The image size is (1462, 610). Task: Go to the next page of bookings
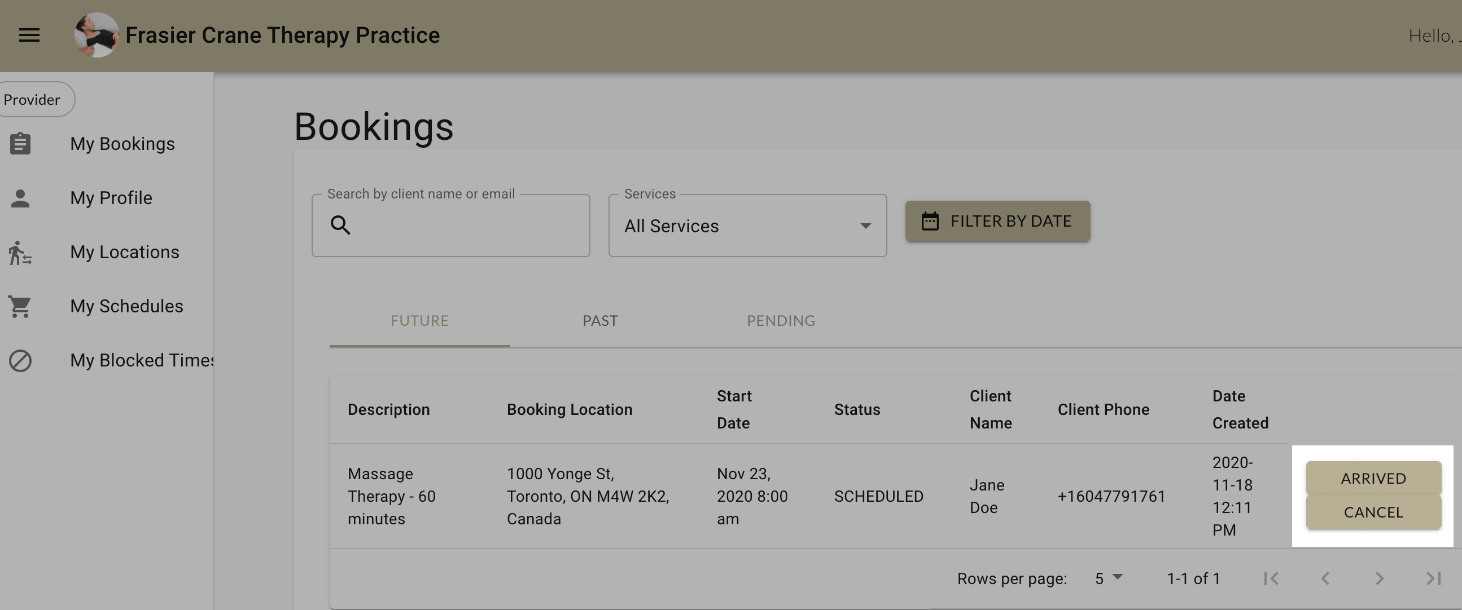point(1379,578)
